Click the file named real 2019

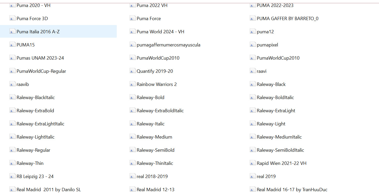coord(266,176)
